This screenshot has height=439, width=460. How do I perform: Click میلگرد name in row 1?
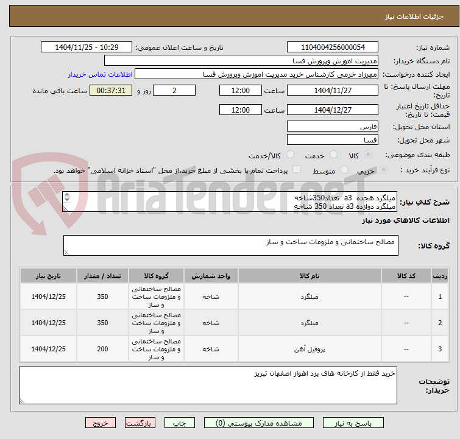click(x=310, y=297)
